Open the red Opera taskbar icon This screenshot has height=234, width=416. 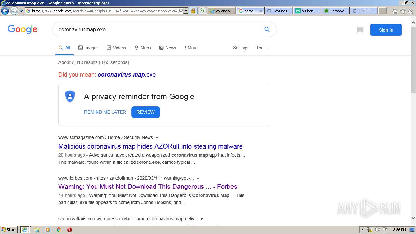click(70, 230)
